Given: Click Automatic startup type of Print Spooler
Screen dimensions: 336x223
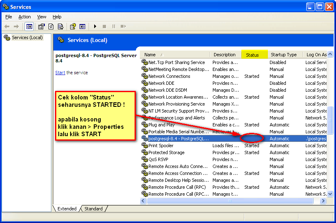Looking at the screenshot, I should pyautogui.click(x=279, y=146).
